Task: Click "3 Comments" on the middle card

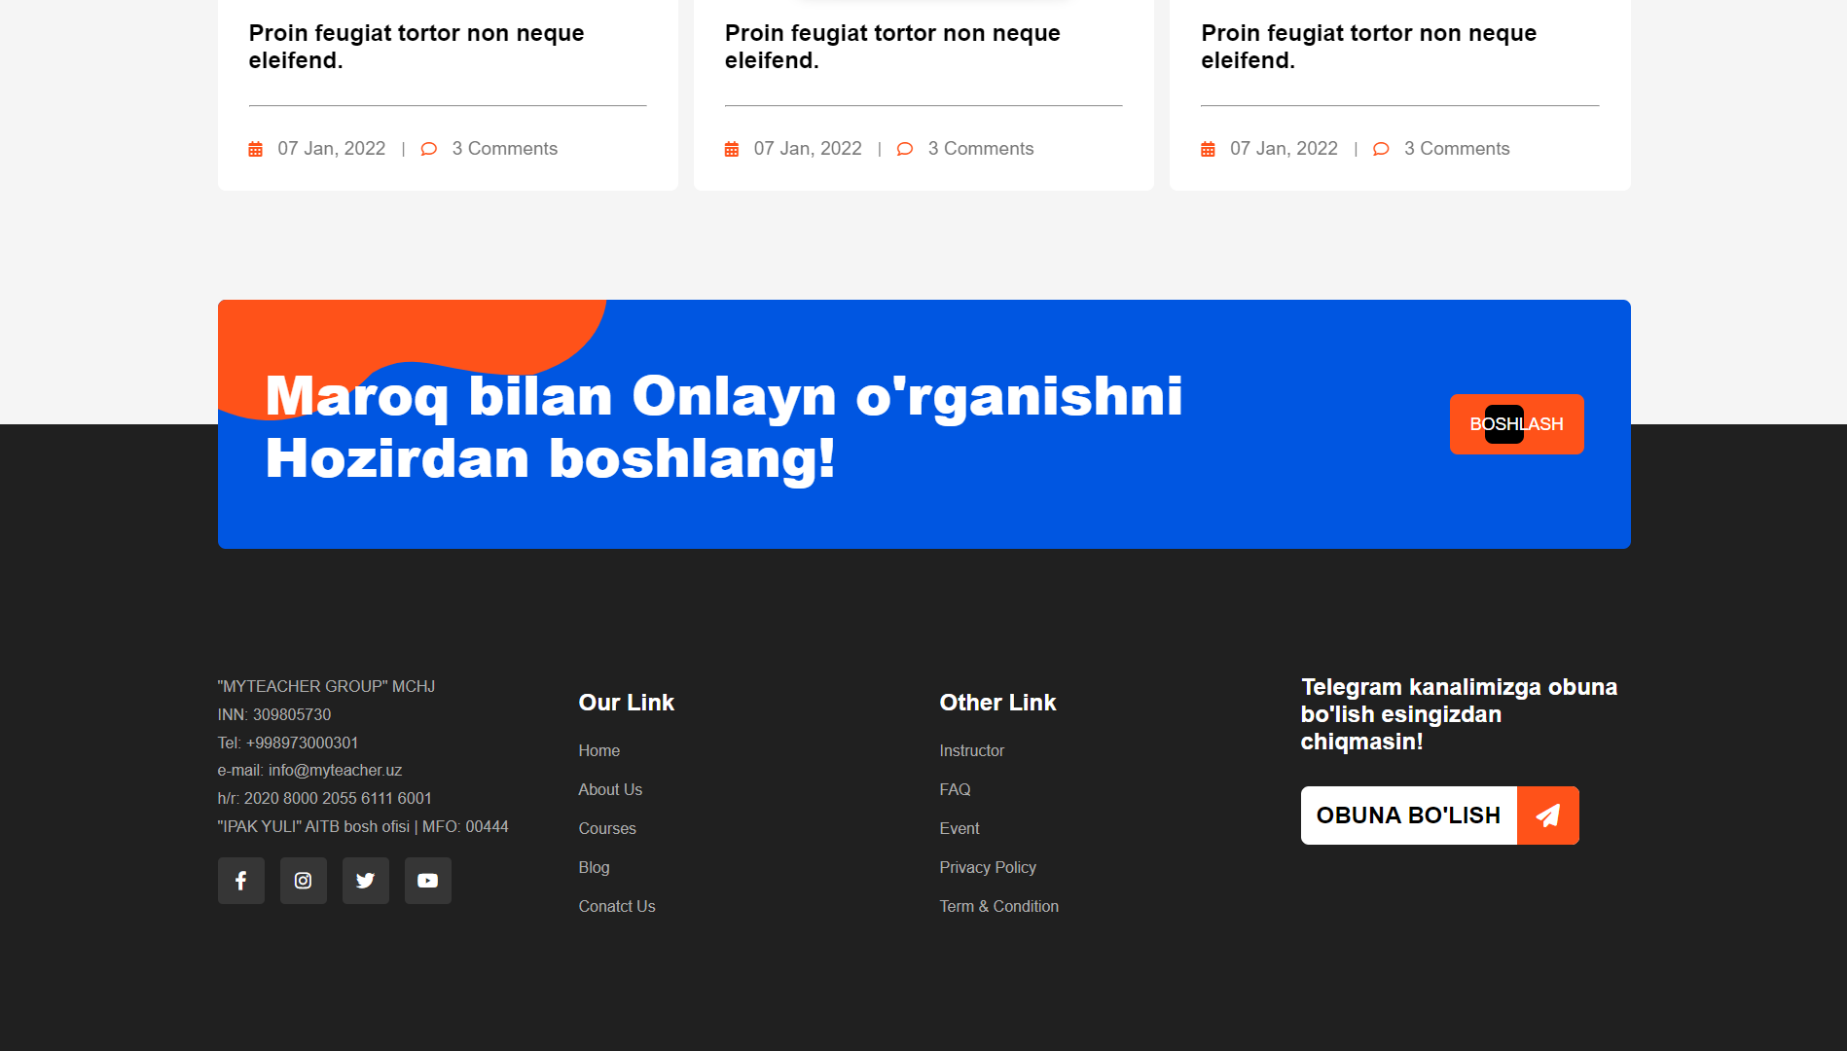Action: point(981,149)
